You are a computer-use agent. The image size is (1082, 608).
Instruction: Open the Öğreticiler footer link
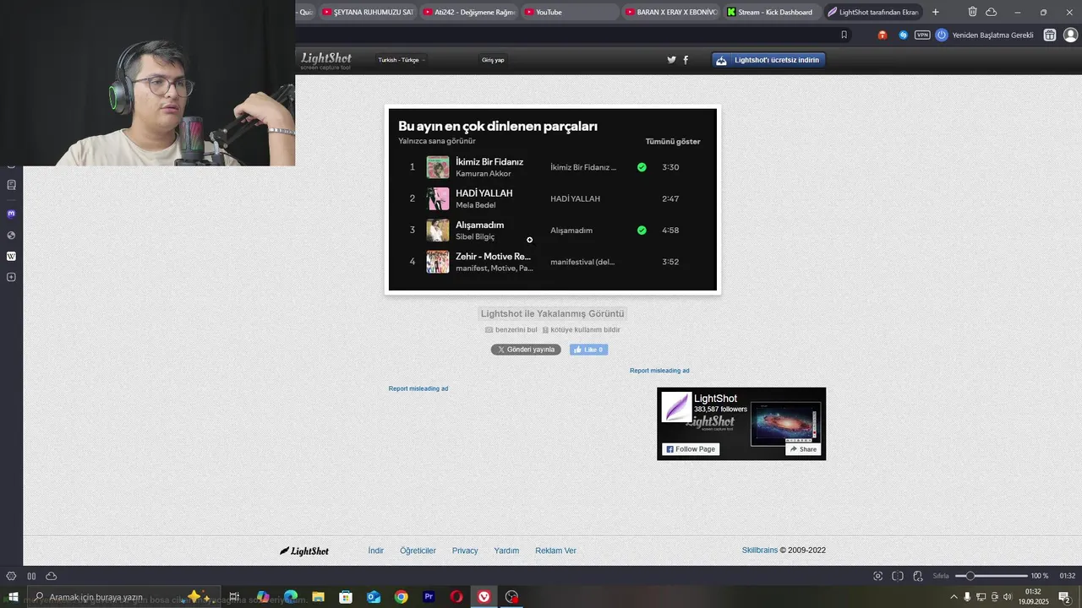click(x=418, y=551)
